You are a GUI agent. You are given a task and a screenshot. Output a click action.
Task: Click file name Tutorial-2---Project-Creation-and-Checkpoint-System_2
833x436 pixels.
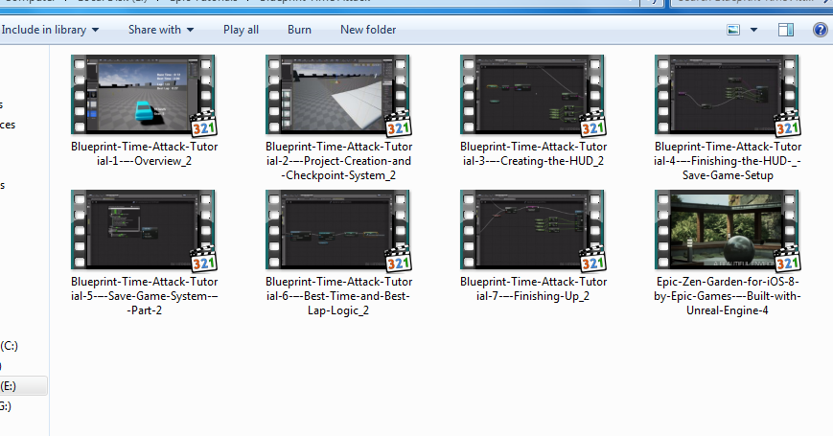[338, 161]
